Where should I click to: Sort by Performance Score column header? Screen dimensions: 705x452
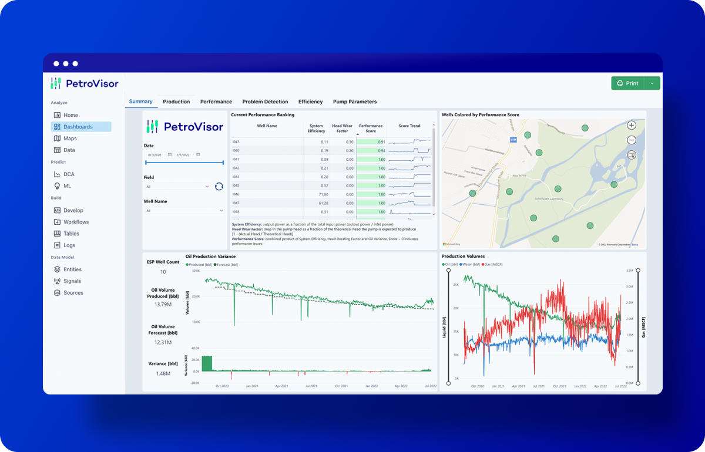click(x=371, y=128)
